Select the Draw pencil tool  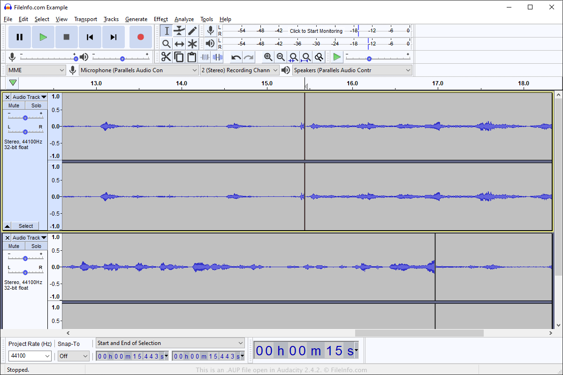[x=192, y=31]
